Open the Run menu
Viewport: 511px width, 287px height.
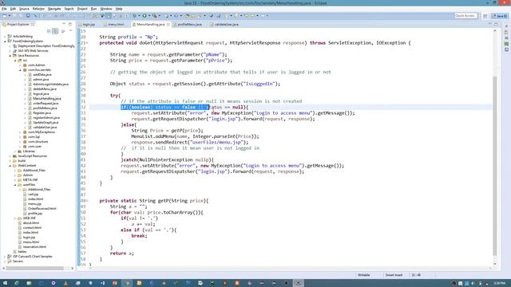[94, 9]
